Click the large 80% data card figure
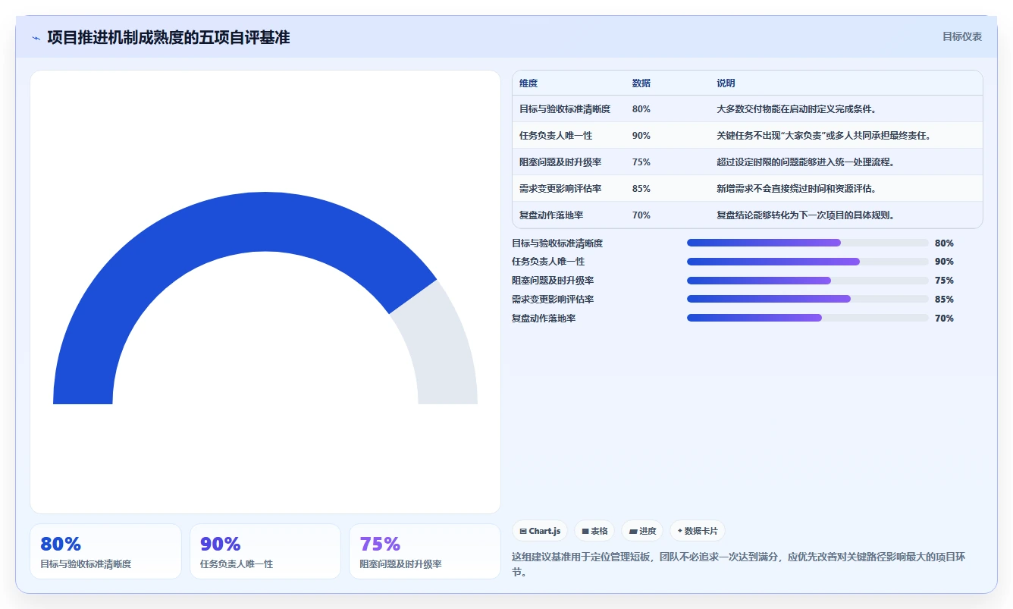1013x609 pixels. pos(61,544)
